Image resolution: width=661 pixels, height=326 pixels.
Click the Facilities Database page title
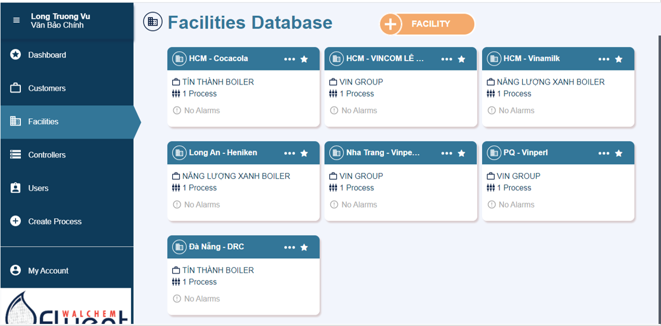[x=250, y=22]
